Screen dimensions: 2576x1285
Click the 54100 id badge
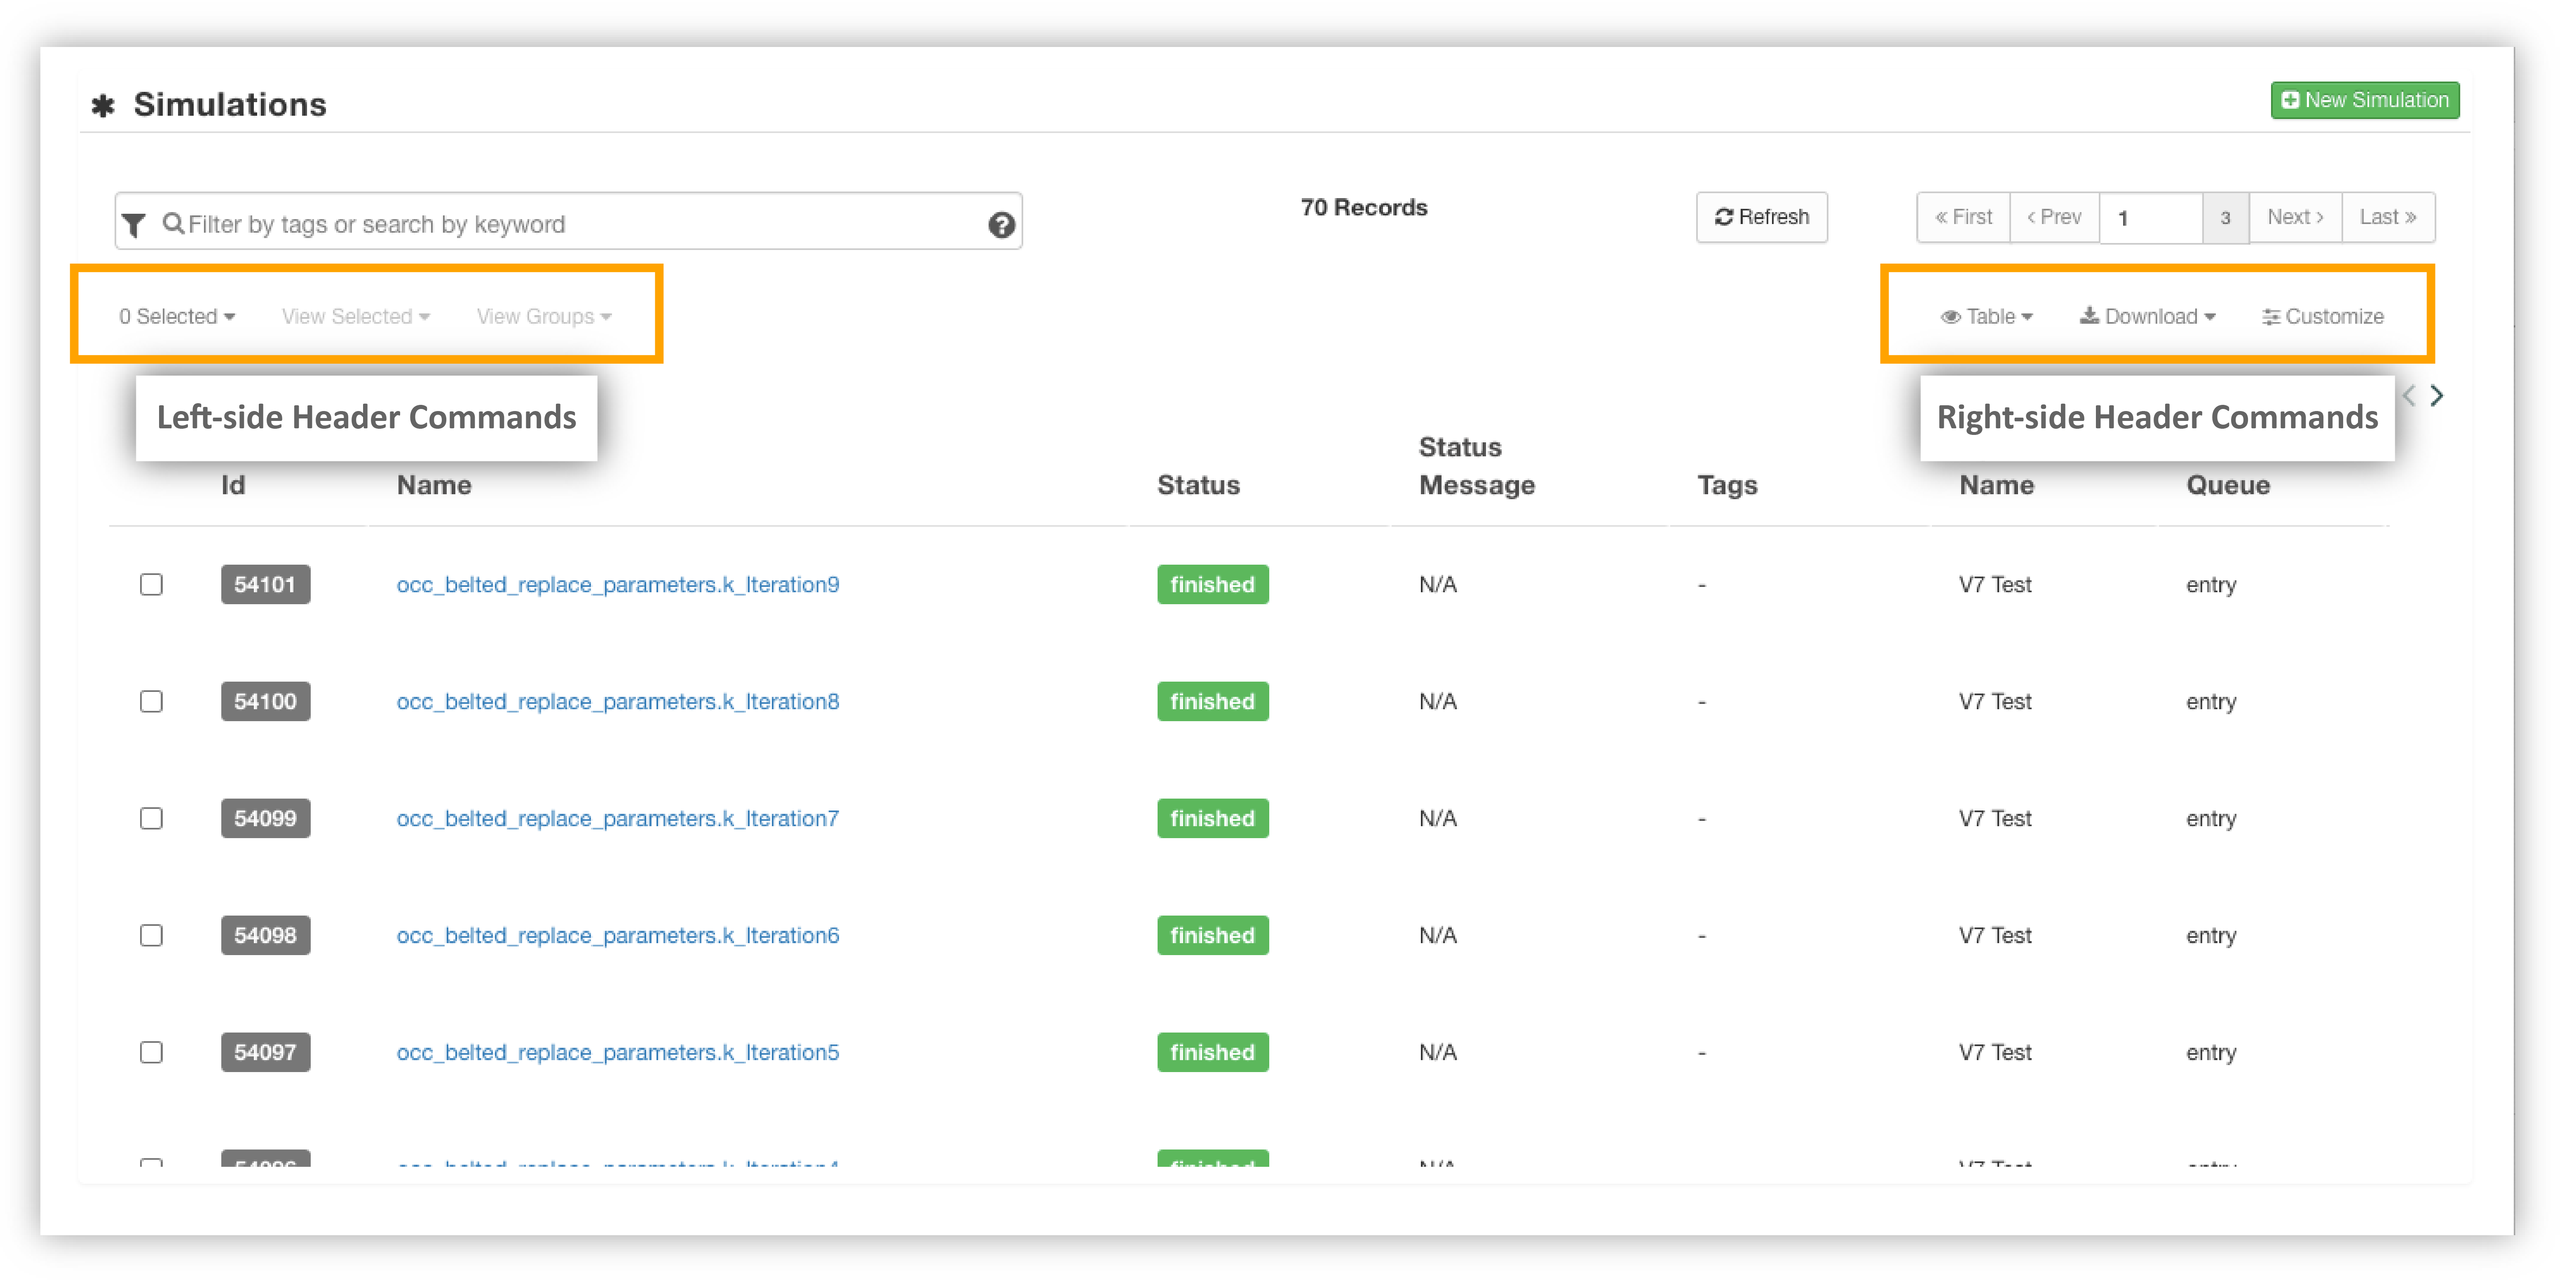265,701
